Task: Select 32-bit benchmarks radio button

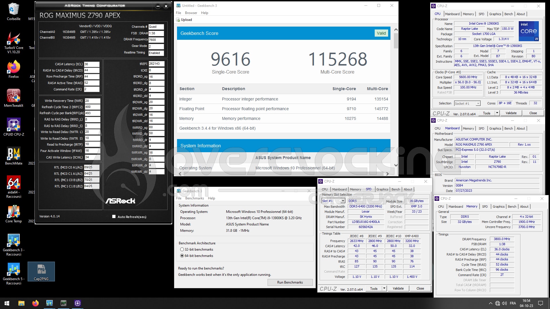Action: pos(182,249)
